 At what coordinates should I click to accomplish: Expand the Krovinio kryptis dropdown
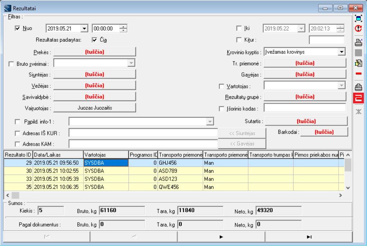(341, 52)
